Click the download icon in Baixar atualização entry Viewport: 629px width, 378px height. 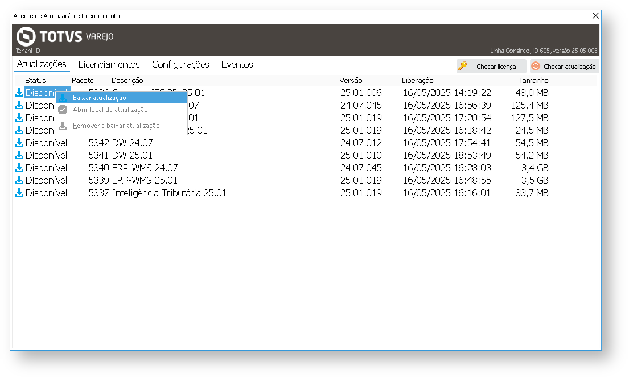pyautogui.click(x=63, y=98)
